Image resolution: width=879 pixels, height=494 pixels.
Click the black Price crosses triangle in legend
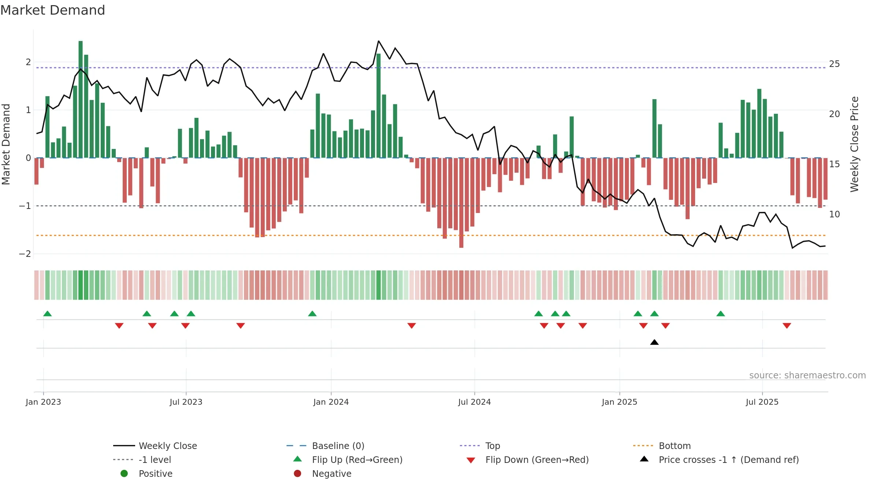point(644,459)
